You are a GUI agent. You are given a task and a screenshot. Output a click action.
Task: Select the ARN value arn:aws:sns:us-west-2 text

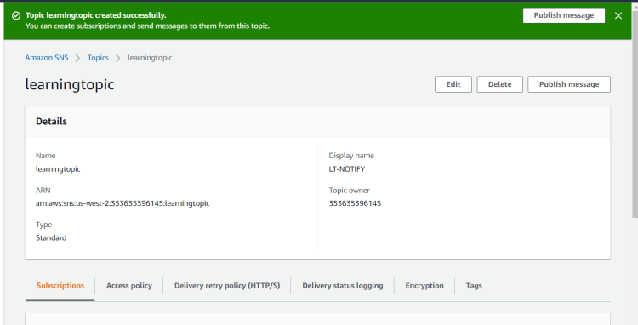coord(122,203)
